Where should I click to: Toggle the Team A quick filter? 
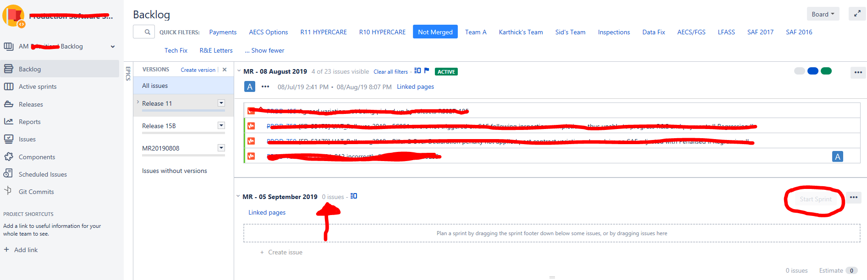tap(476, 32)
